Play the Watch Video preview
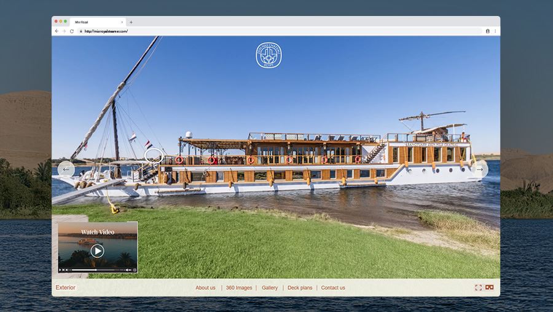This screenshot has width=553, height=312. tap(97, 250)
